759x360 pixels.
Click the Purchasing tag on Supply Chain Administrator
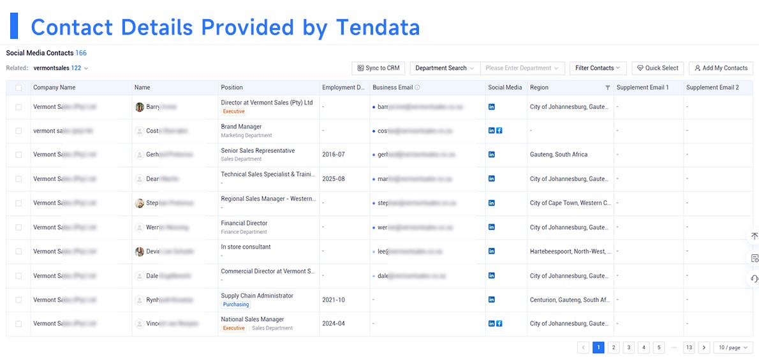236,305
